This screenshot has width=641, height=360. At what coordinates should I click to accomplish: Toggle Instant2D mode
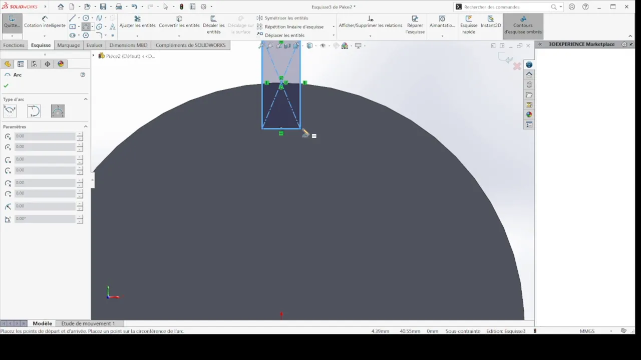pyautogui.click(x=491, y=22)
